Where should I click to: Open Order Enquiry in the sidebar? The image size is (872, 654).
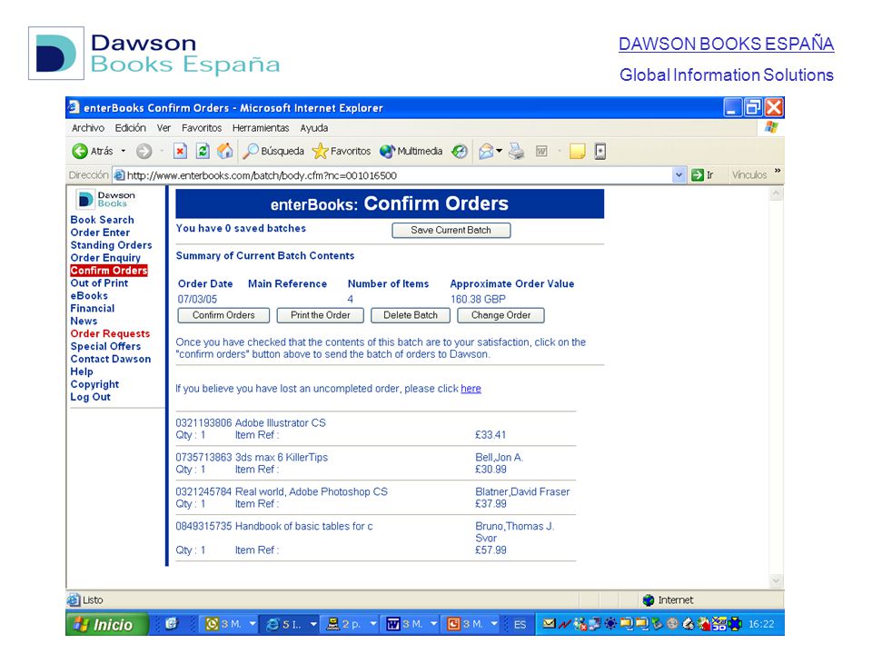pyautogui.click(x=105, y=258)
